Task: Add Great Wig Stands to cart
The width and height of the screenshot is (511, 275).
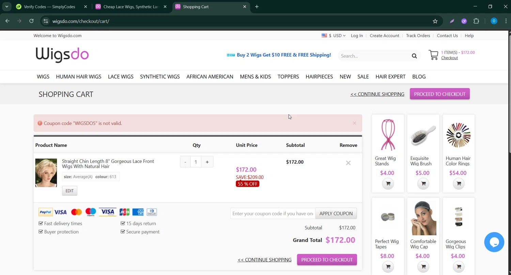Action: [388, 184]
